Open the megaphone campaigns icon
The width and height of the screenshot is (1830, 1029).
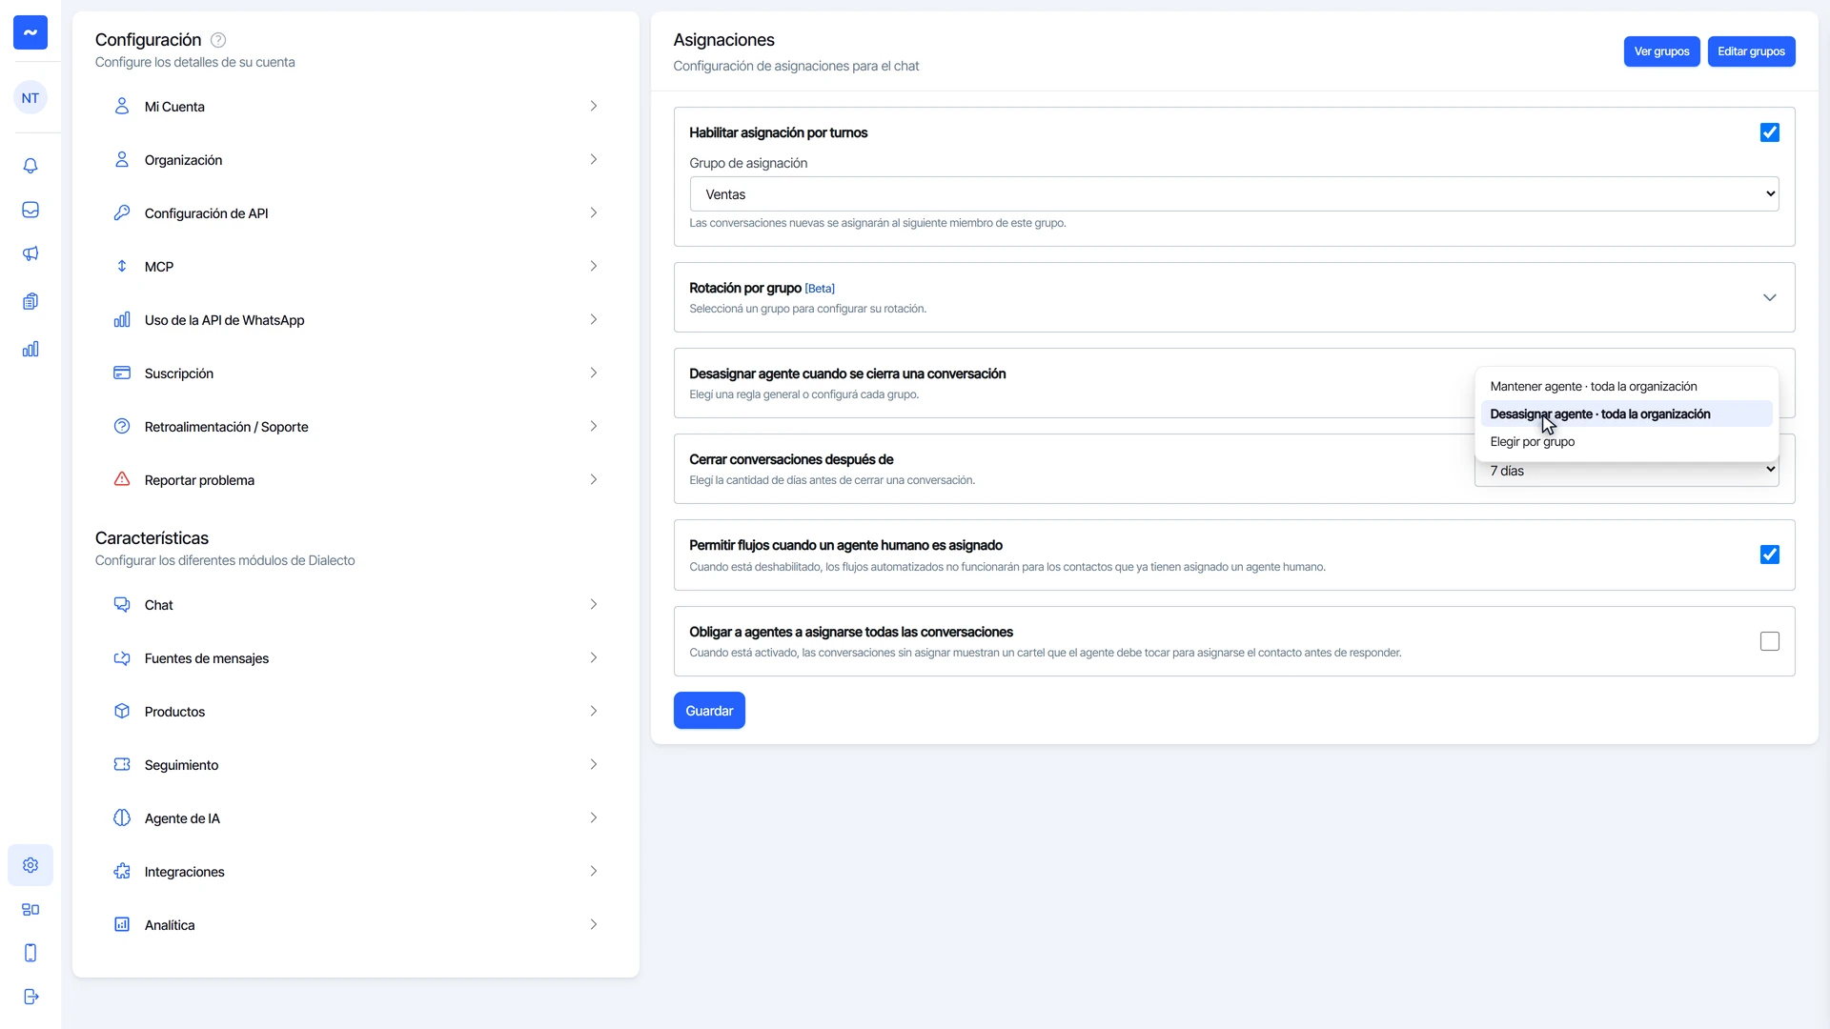[30, 253]
